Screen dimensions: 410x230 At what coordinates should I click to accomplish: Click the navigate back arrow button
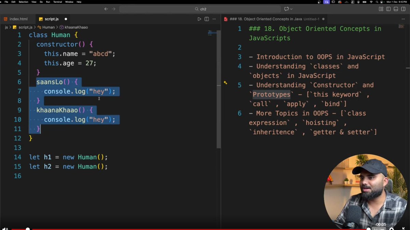pos(106,9)
